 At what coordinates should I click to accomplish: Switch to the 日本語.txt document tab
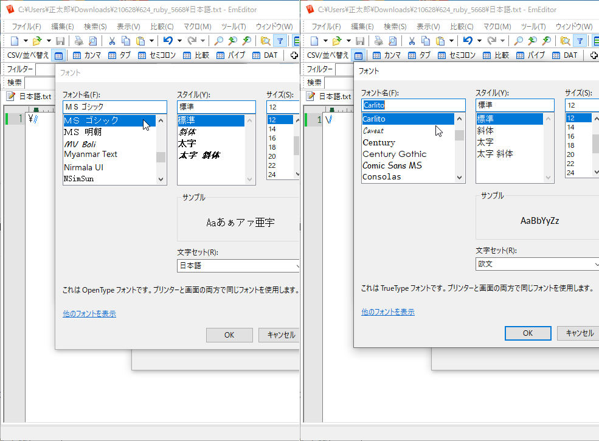point(30,95)
